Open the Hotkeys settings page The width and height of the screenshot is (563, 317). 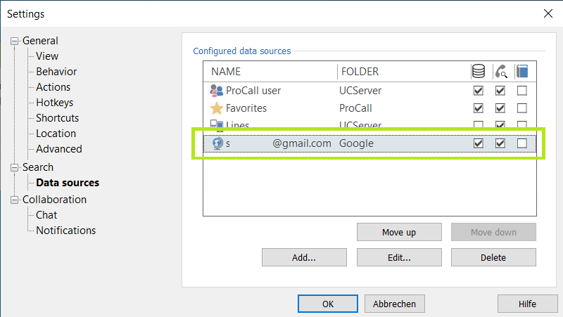point(54,103)
